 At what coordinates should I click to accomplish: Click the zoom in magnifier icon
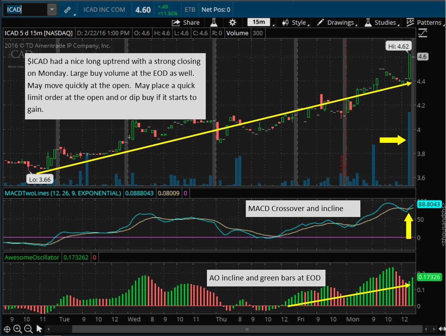pos(17,329)
